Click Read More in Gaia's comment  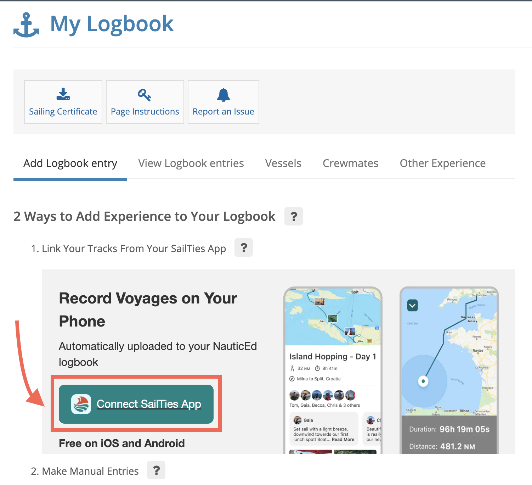343,440
